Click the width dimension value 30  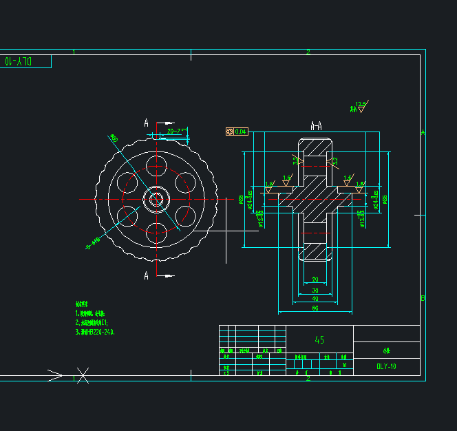click(x=315, y=291)
